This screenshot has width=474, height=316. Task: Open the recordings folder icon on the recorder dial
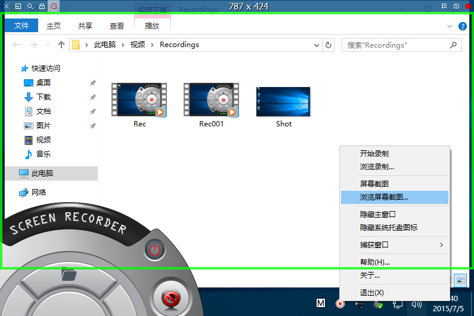(69, 275)
